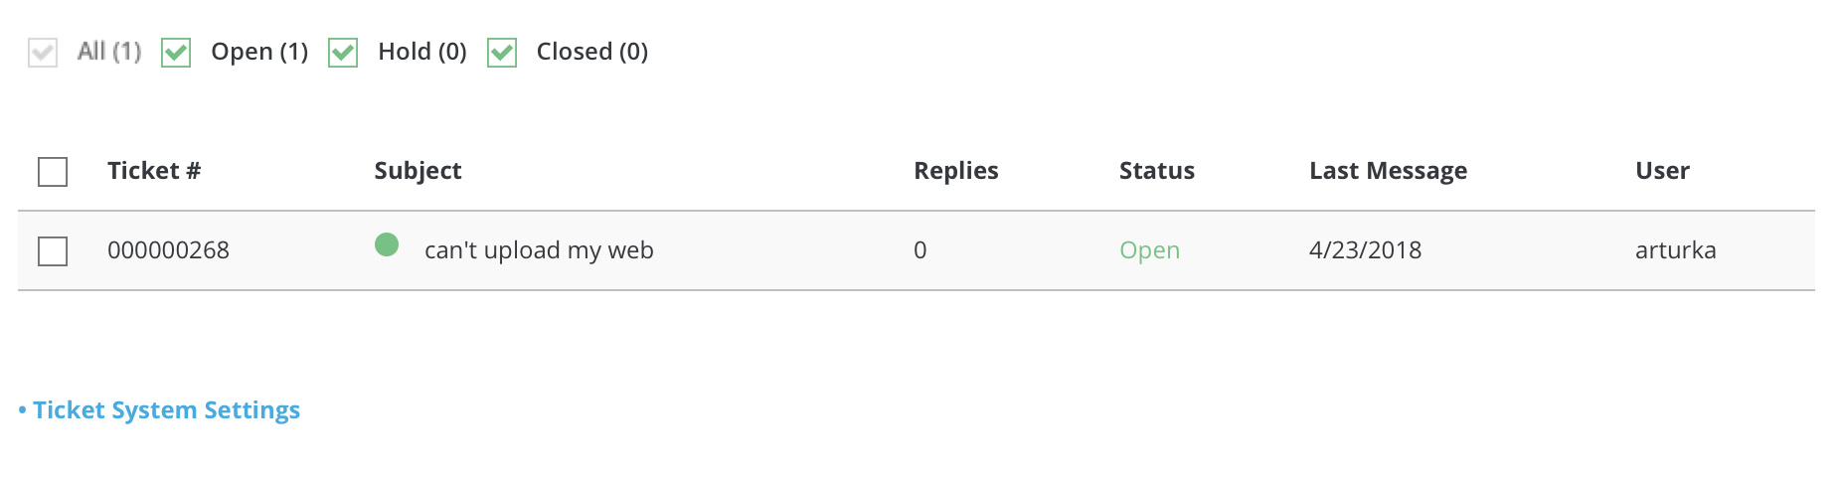Click the last message date 4/23/2018
This screenshot has height=477, width=1841.
point(1365,250)
